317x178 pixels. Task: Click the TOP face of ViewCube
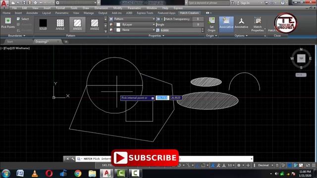(301, 58)
